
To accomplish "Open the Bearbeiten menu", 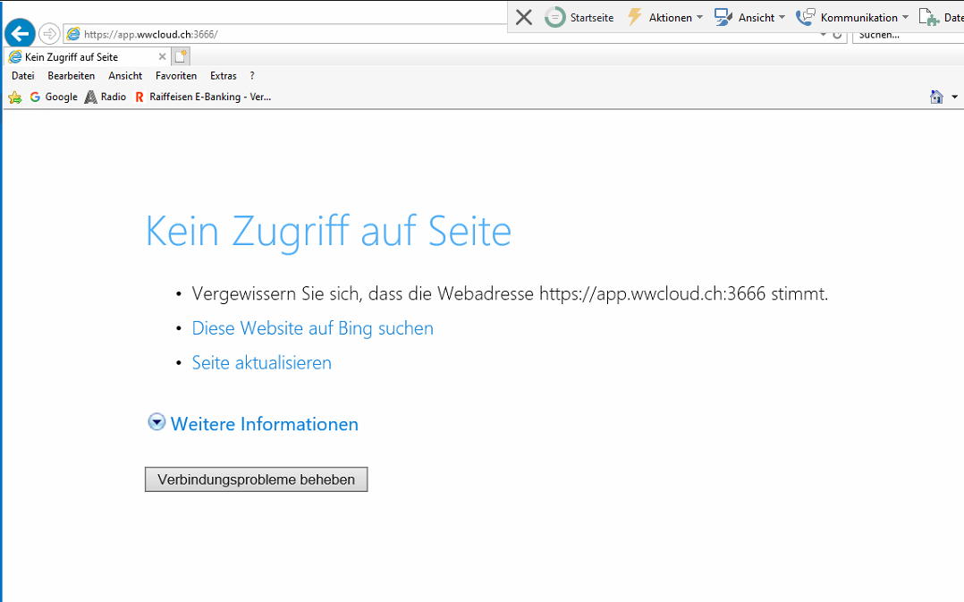I will click(72, 76).
